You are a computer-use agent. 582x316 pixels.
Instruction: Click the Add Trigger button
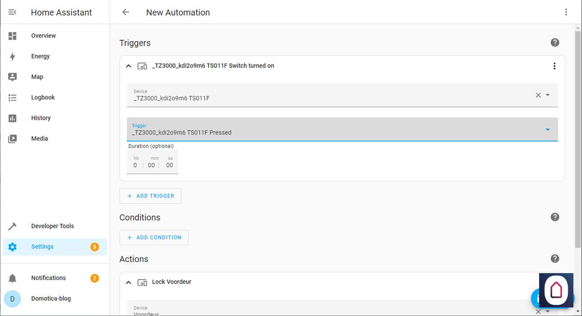[150, 196]
